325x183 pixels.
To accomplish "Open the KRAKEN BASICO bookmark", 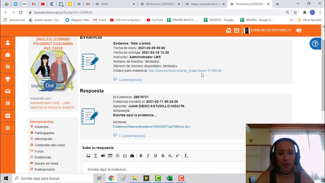I will point(182,20).
